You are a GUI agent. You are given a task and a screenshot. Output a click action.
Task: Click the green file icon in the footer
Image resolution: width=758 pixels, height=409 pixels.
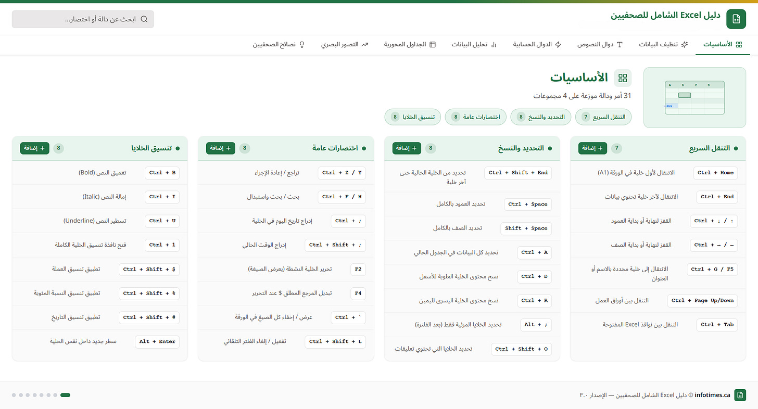pos(740,395)
